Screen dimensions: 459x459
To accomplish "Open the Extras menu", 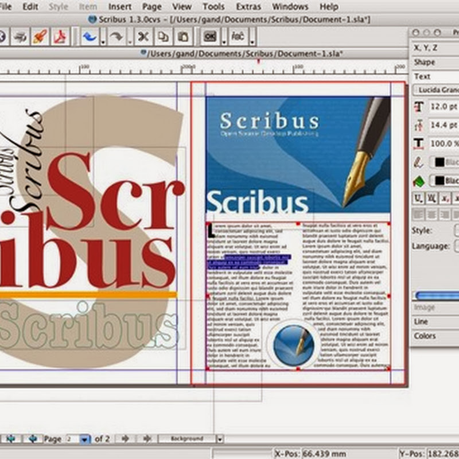I will coord(248,7).
